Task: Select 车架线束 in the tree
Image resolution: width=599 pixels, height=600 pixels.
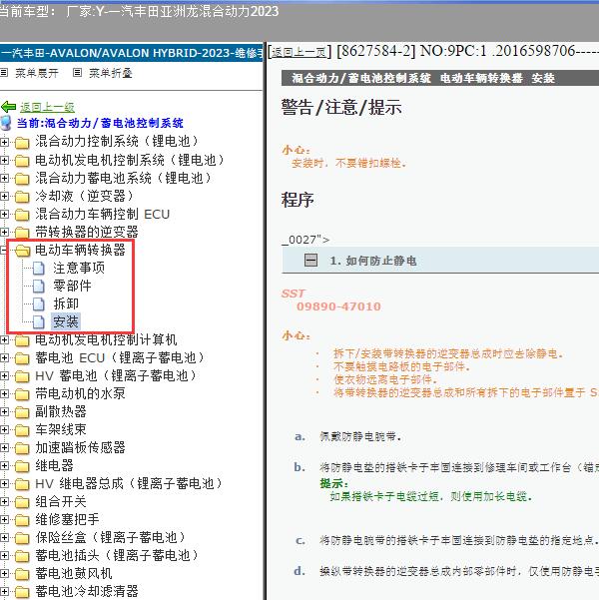Action: tap(61, 429)
